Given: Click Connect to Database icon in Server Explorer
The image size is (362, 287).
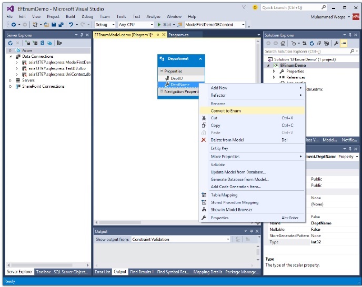Looking at the screenshot, I should tap(27, 43).
